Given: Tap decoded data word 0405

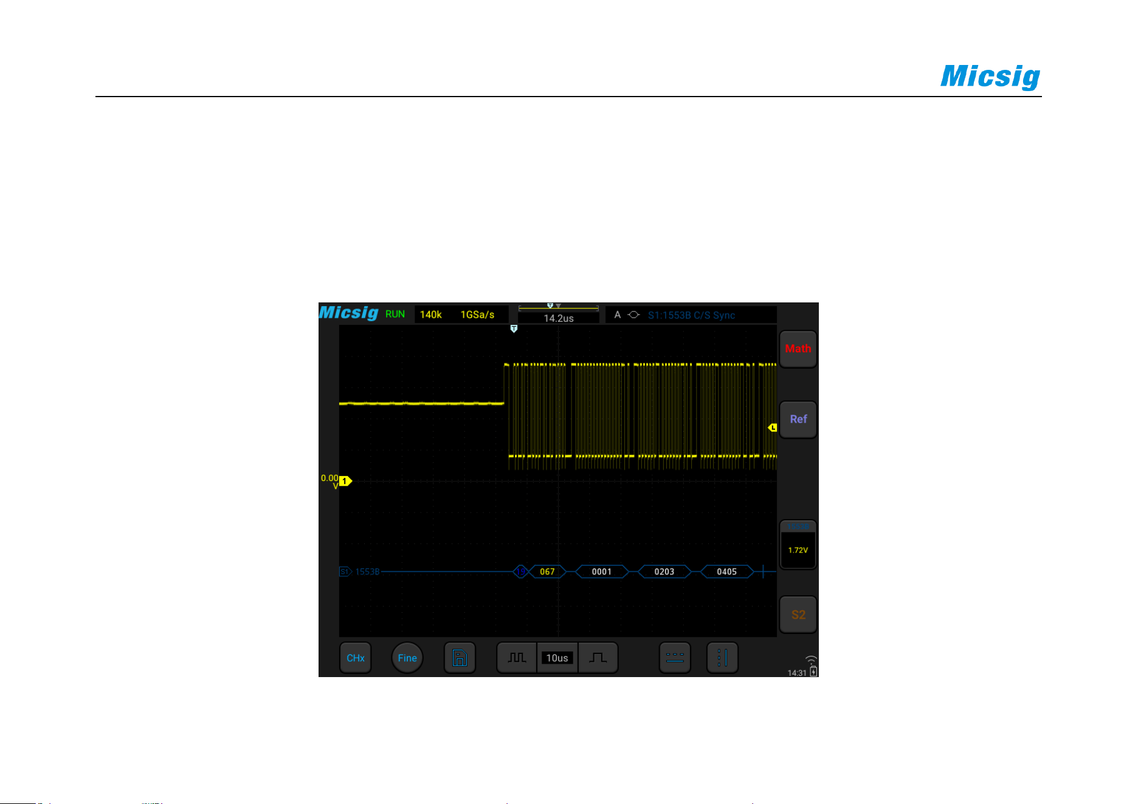Looking at the screenshot, I should [727, 572].
